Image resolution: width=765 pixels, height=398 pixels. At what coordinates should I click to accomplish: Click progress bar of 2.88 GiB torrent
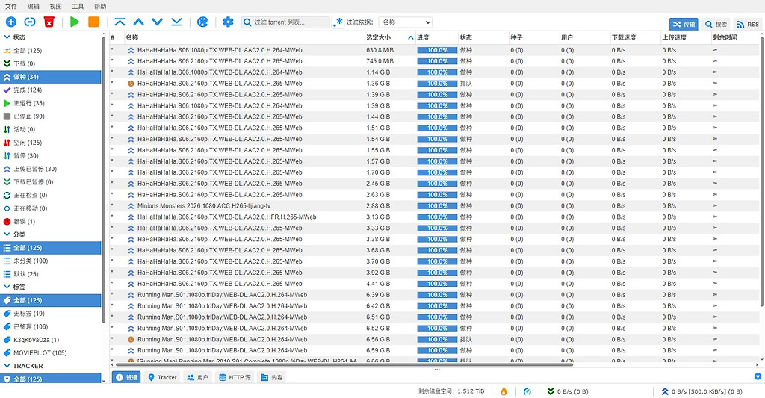click(x=437, y=206)
